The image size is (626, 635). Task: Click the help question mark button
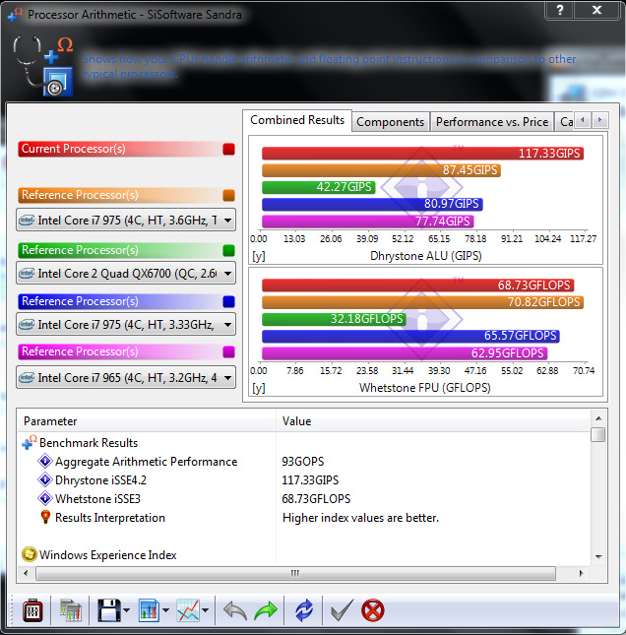coord(560,10)
